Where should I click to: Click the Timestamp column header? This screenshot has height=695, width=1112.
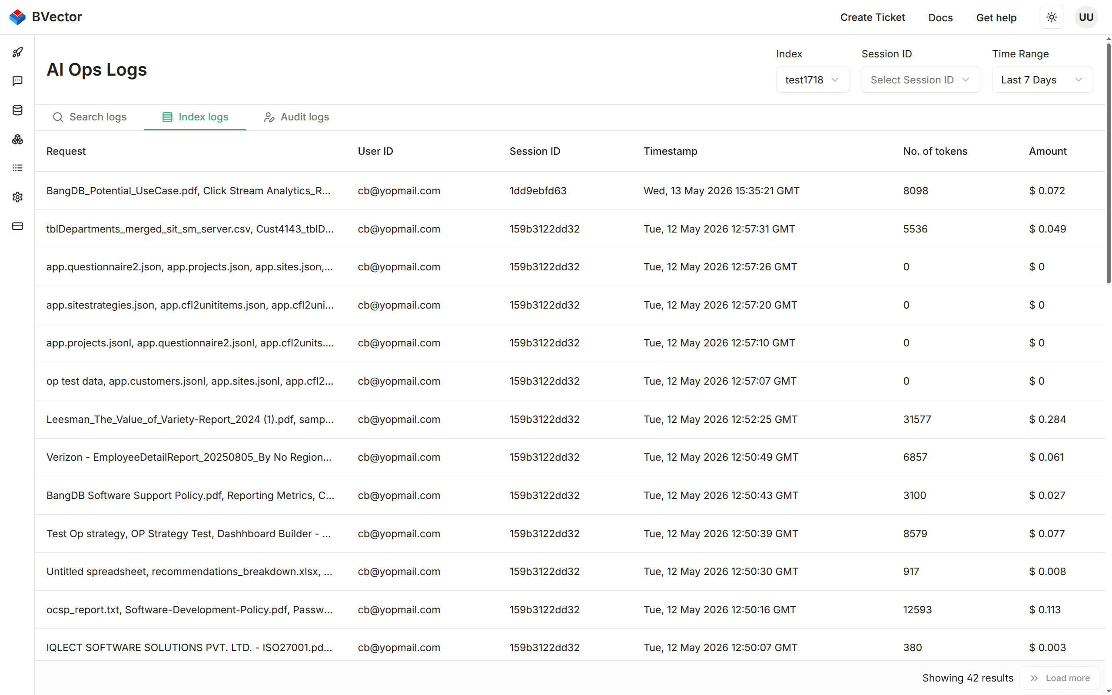point(671,151)
